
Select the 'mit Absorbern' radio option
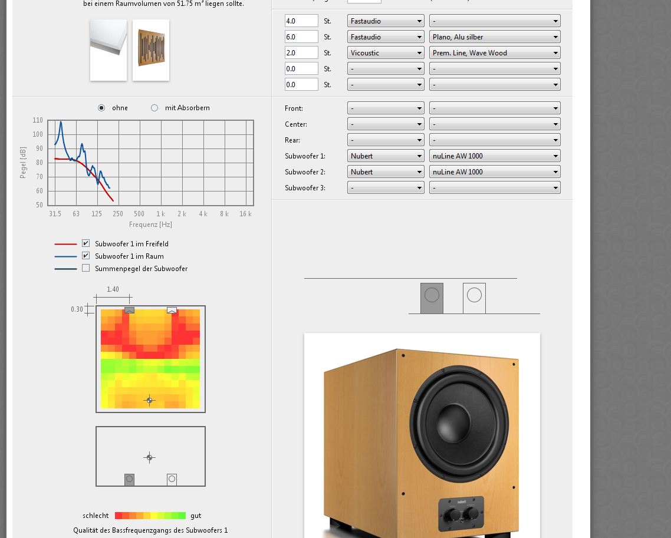(x=154, y=108)
